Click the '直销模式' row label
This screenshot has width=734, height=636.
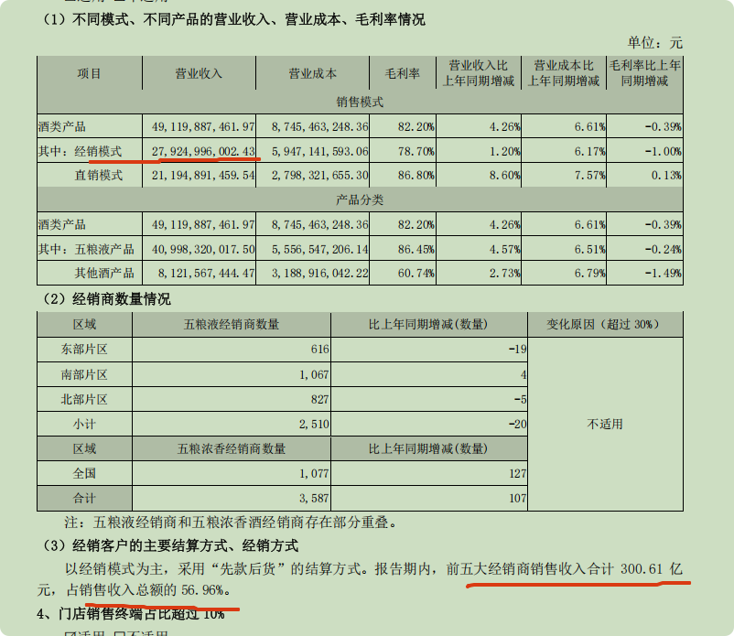tap(98, 175)
